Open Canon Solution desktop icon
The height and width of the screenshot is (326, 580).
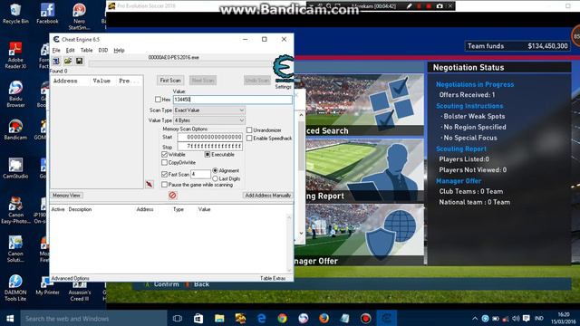15,250
